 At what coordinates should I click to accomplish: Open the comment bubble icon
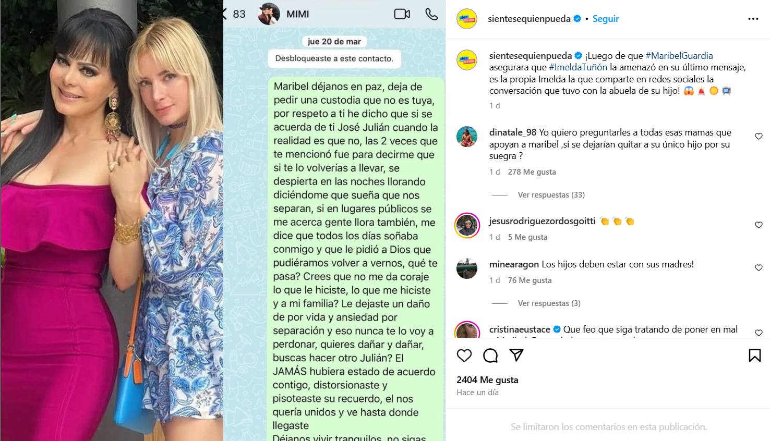click(x=490, y=356)
